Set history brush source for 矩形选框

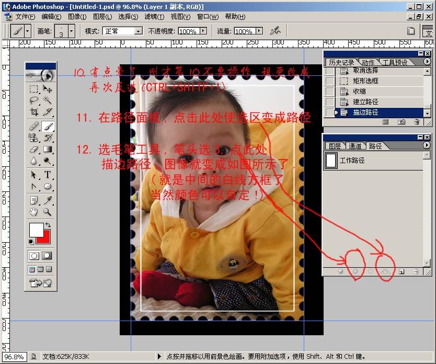(330, 81)
